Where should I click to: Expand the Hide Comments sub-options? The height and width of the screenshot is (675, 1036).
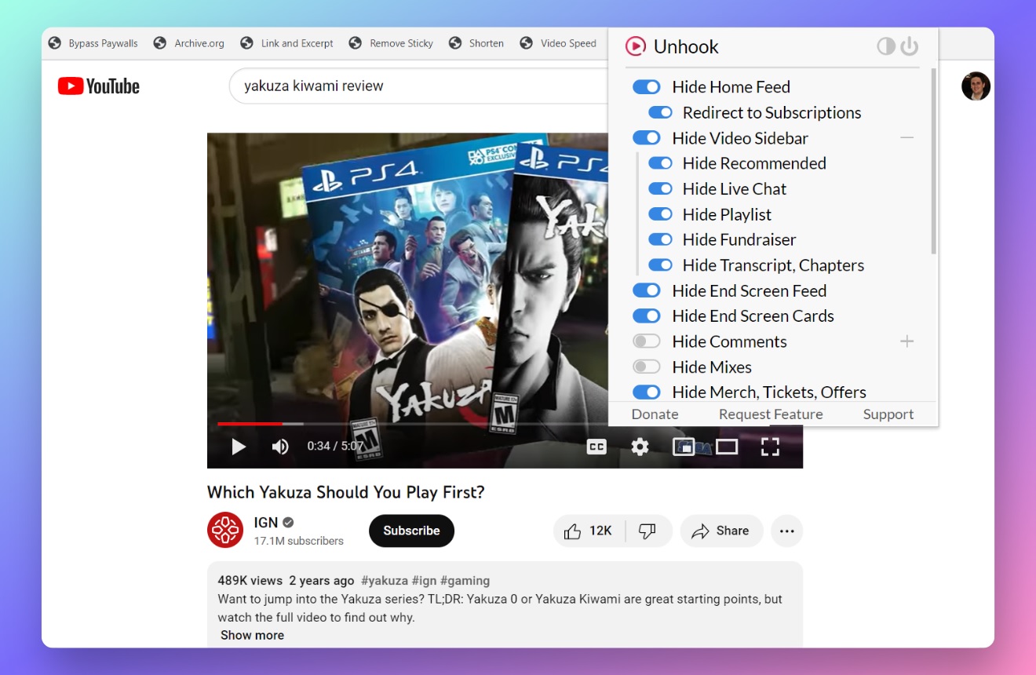pos(906,341)
